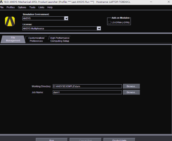The height and width of the screenshot is (141, 172).
Task: Click the Working Directory text field
Action: click(87, 86)
